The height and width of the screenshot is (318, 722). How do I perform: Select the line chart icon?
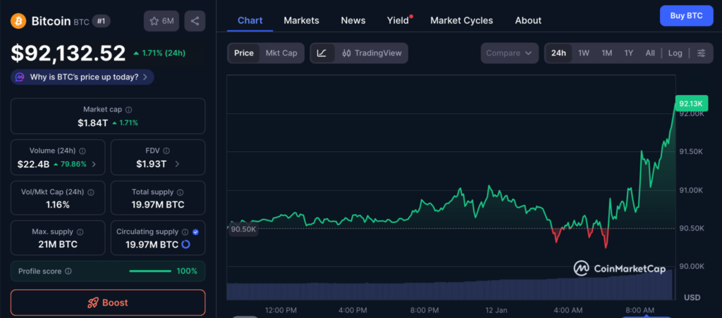point(322,53)
